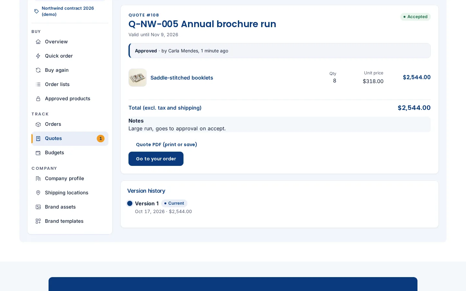Open Company profile
Viewport: 466px width, 291px height.
(x=70, y=178)
